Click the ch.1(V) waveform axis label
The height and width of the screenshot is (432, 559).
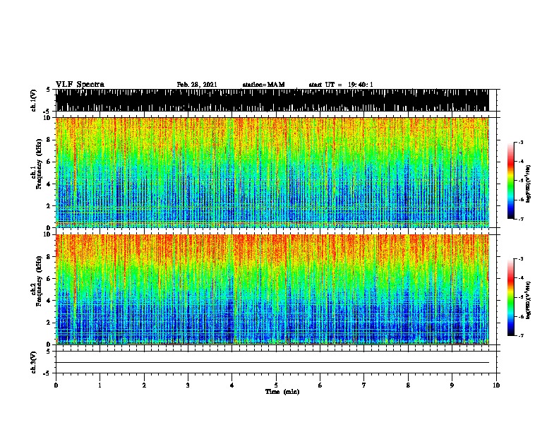33,100
